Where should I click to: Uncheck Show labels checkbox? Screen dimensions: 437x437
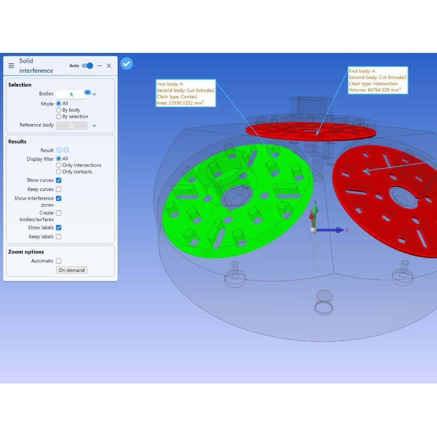[x=59, y=228]
